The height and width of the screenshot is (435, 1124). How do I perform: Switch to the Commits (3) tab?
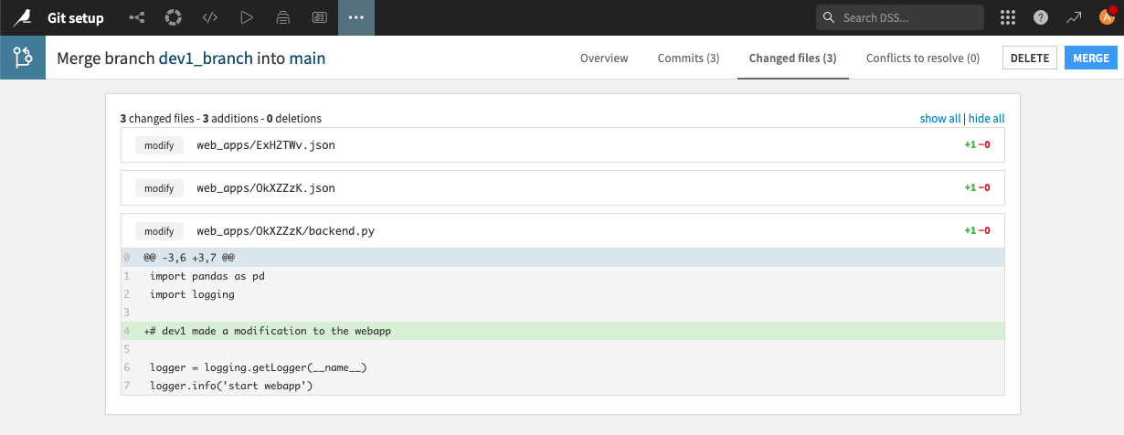point(688,58)
